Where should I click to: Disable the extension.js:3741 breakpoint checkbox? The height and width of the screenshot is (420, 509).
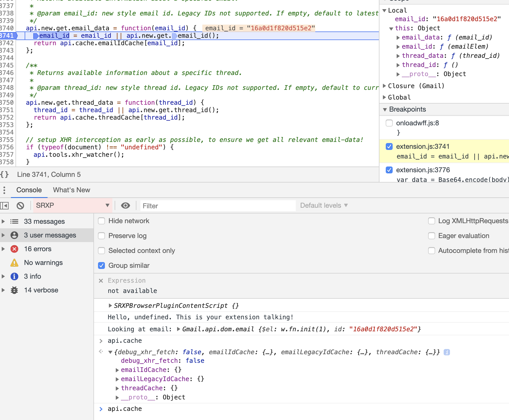tap(389, 146)
